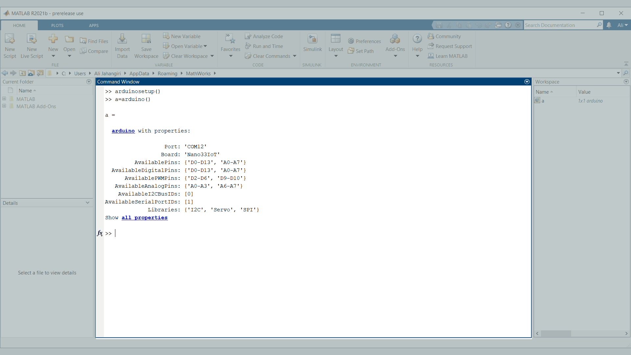The height and width of the screenshot is (355, 631).
Task: Click the 'all properties' link
Action: (x=145, y=218)
